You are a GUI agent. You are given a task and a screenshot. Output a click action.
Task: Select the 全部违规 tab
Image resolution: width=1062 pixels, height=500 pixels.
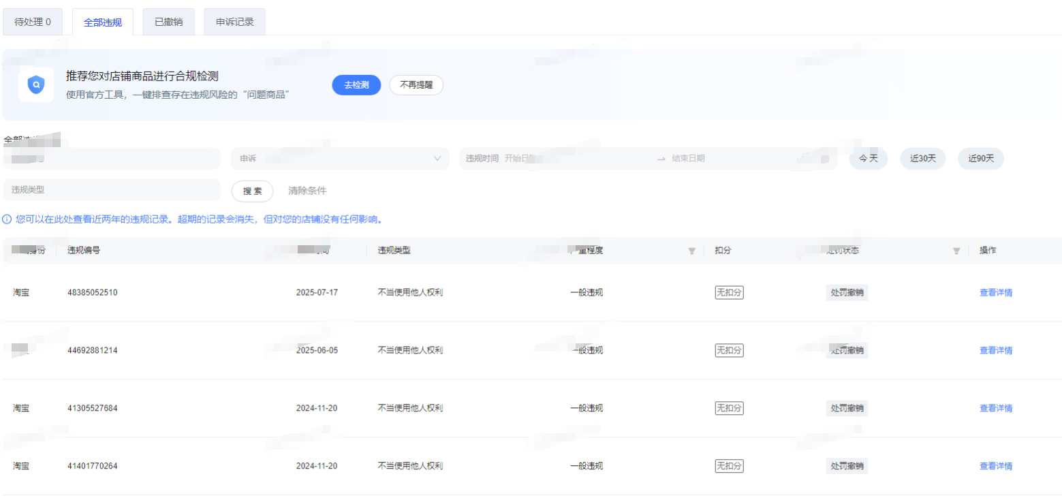tap(103, 22)
